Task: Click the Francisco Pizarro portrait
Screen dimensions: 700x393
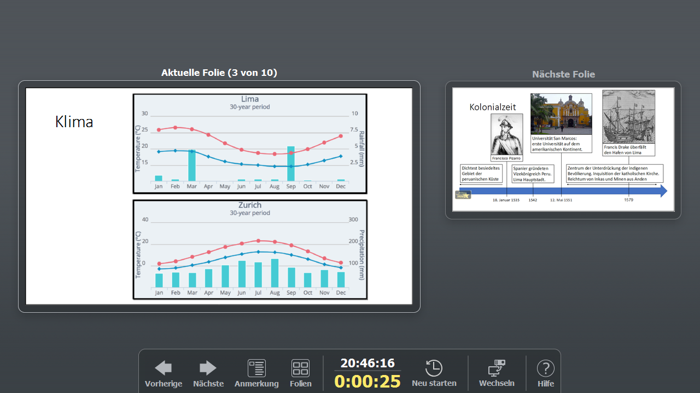Action: [x=506, y=135]
